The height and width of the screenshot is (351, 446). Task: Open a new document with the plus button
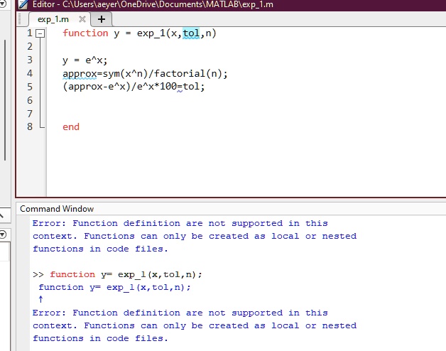tap(101, 19)
